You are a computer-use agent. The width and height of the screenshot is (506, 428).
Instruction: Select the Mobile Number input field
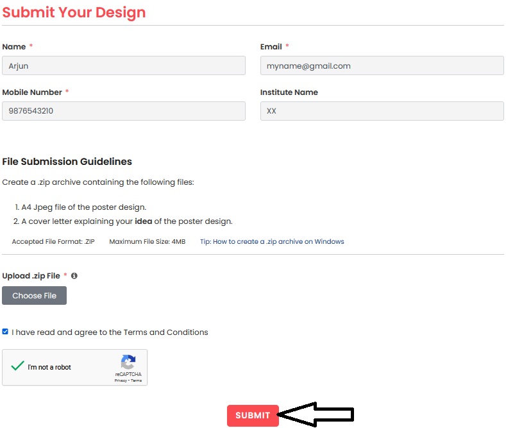[124, 111]
